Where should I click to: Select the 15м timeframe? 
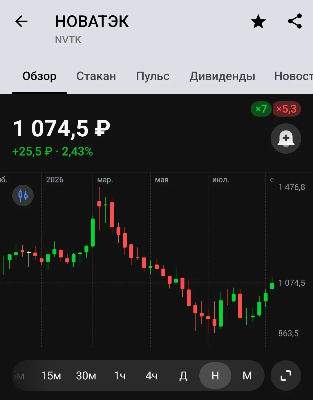(x=51, y=376)
